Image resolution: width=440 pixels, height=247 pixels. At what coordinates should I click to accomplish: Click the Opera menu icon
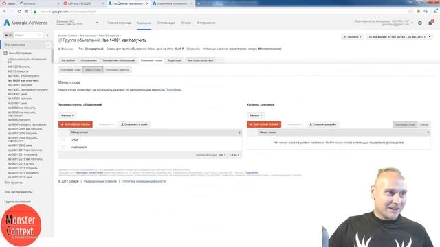(x=4, y=3)
